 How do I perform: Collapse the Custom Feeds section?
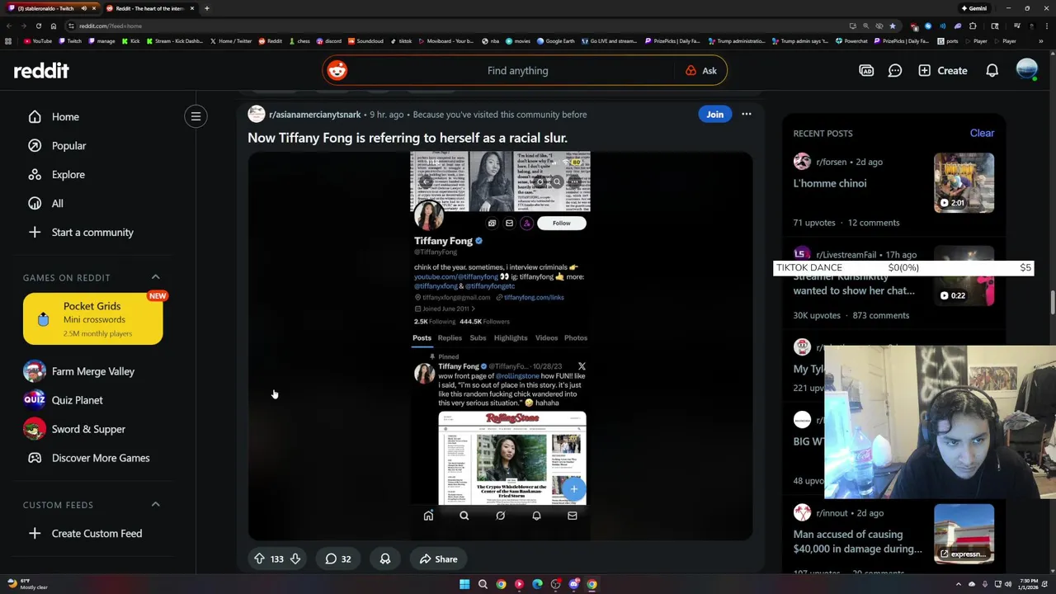click(x=155, y=505)
